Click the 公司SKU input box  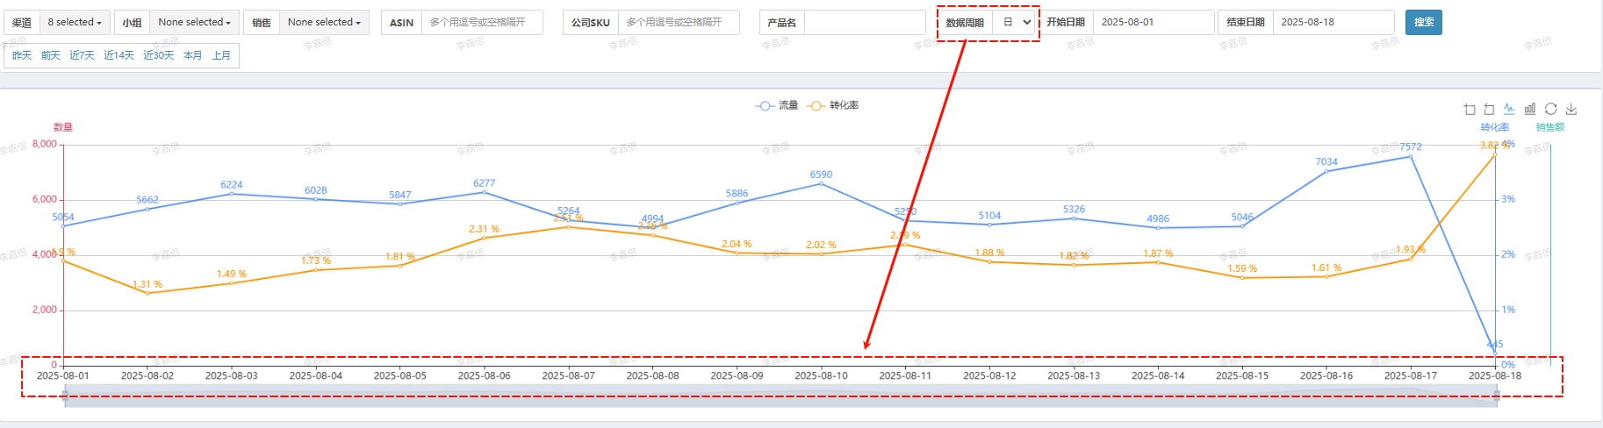point(678,22)
